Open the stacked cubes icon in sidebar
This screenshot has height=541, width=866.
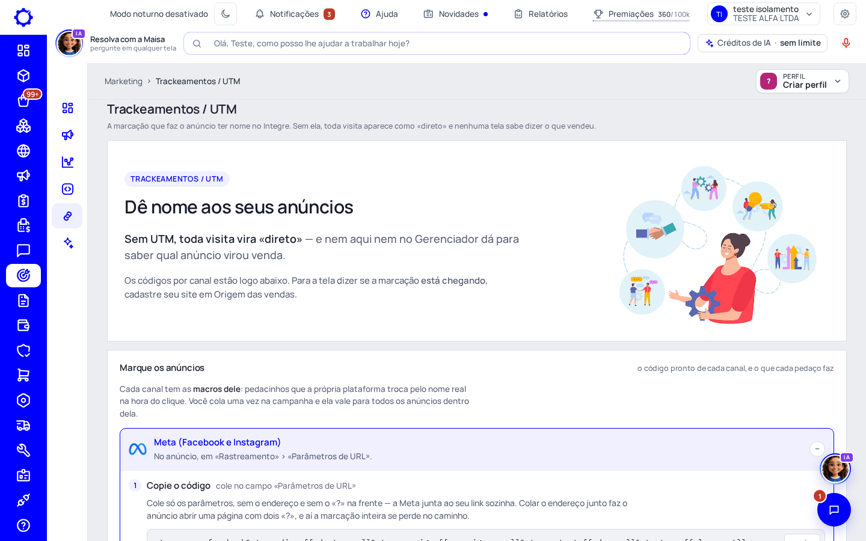23,126
